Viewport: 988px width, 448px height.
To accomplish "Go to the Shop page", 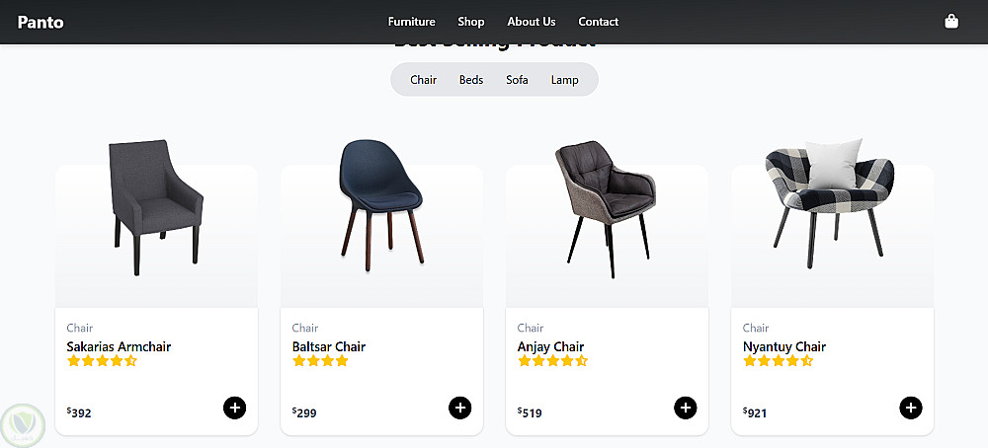I will tap(471, 22).
